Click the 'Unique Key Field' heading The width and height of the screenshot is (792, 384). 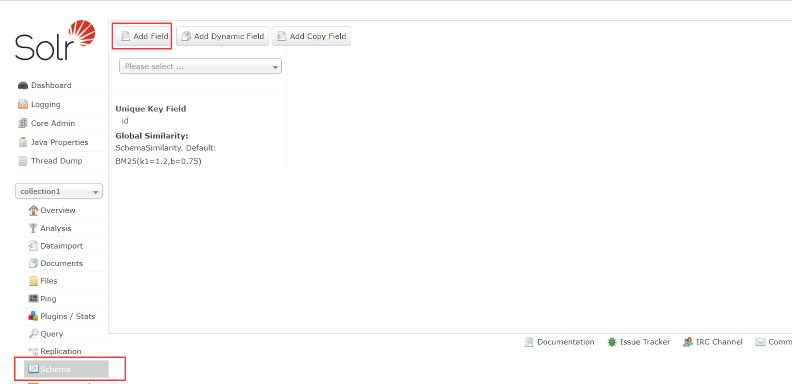tap(151, 108)
